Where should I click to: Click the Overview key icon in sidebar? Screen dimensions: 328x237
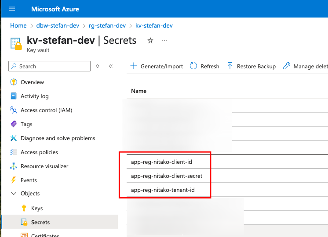[x=13, y=82]
